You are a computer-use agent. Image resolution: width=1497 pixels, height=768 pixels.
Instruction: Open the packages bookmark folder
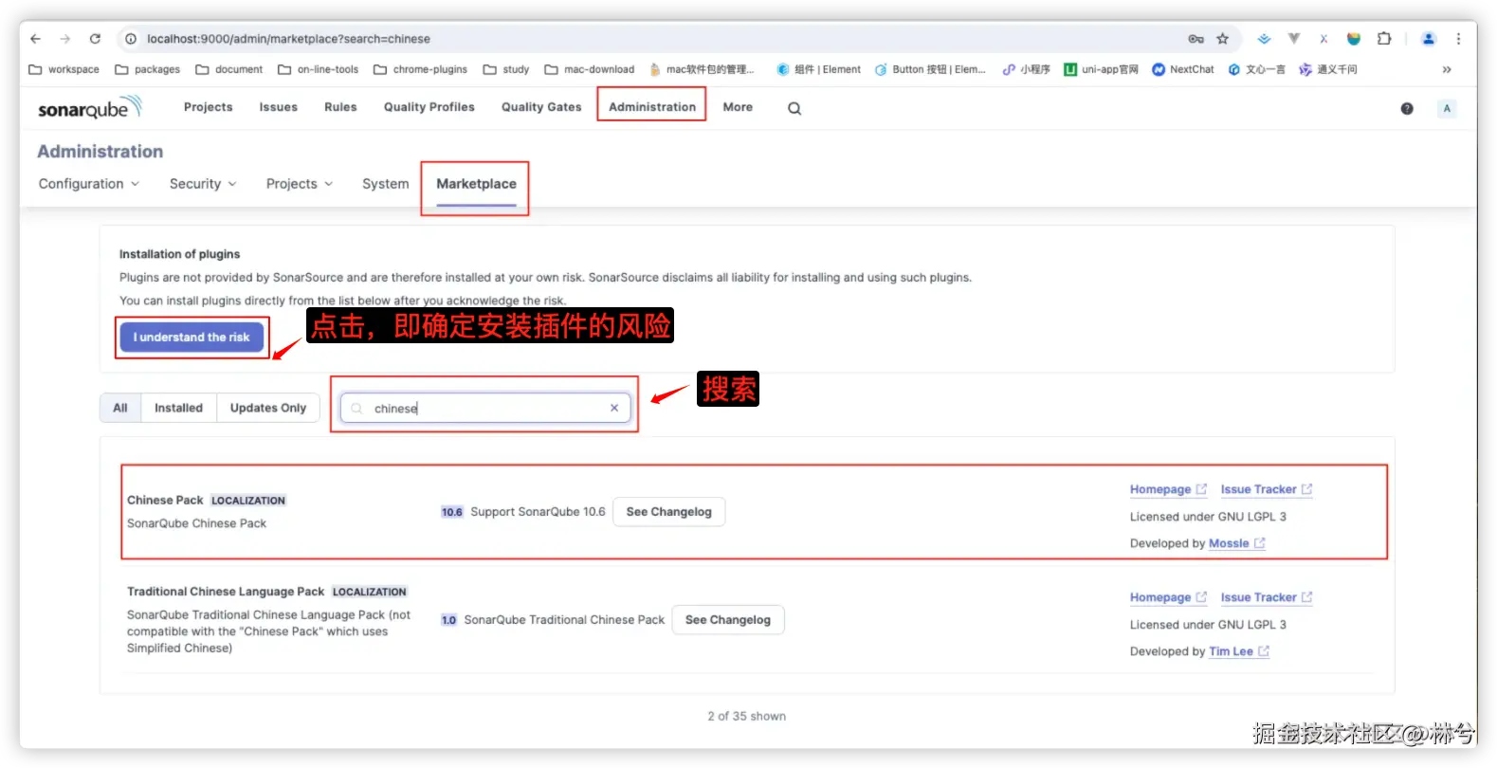148,69
